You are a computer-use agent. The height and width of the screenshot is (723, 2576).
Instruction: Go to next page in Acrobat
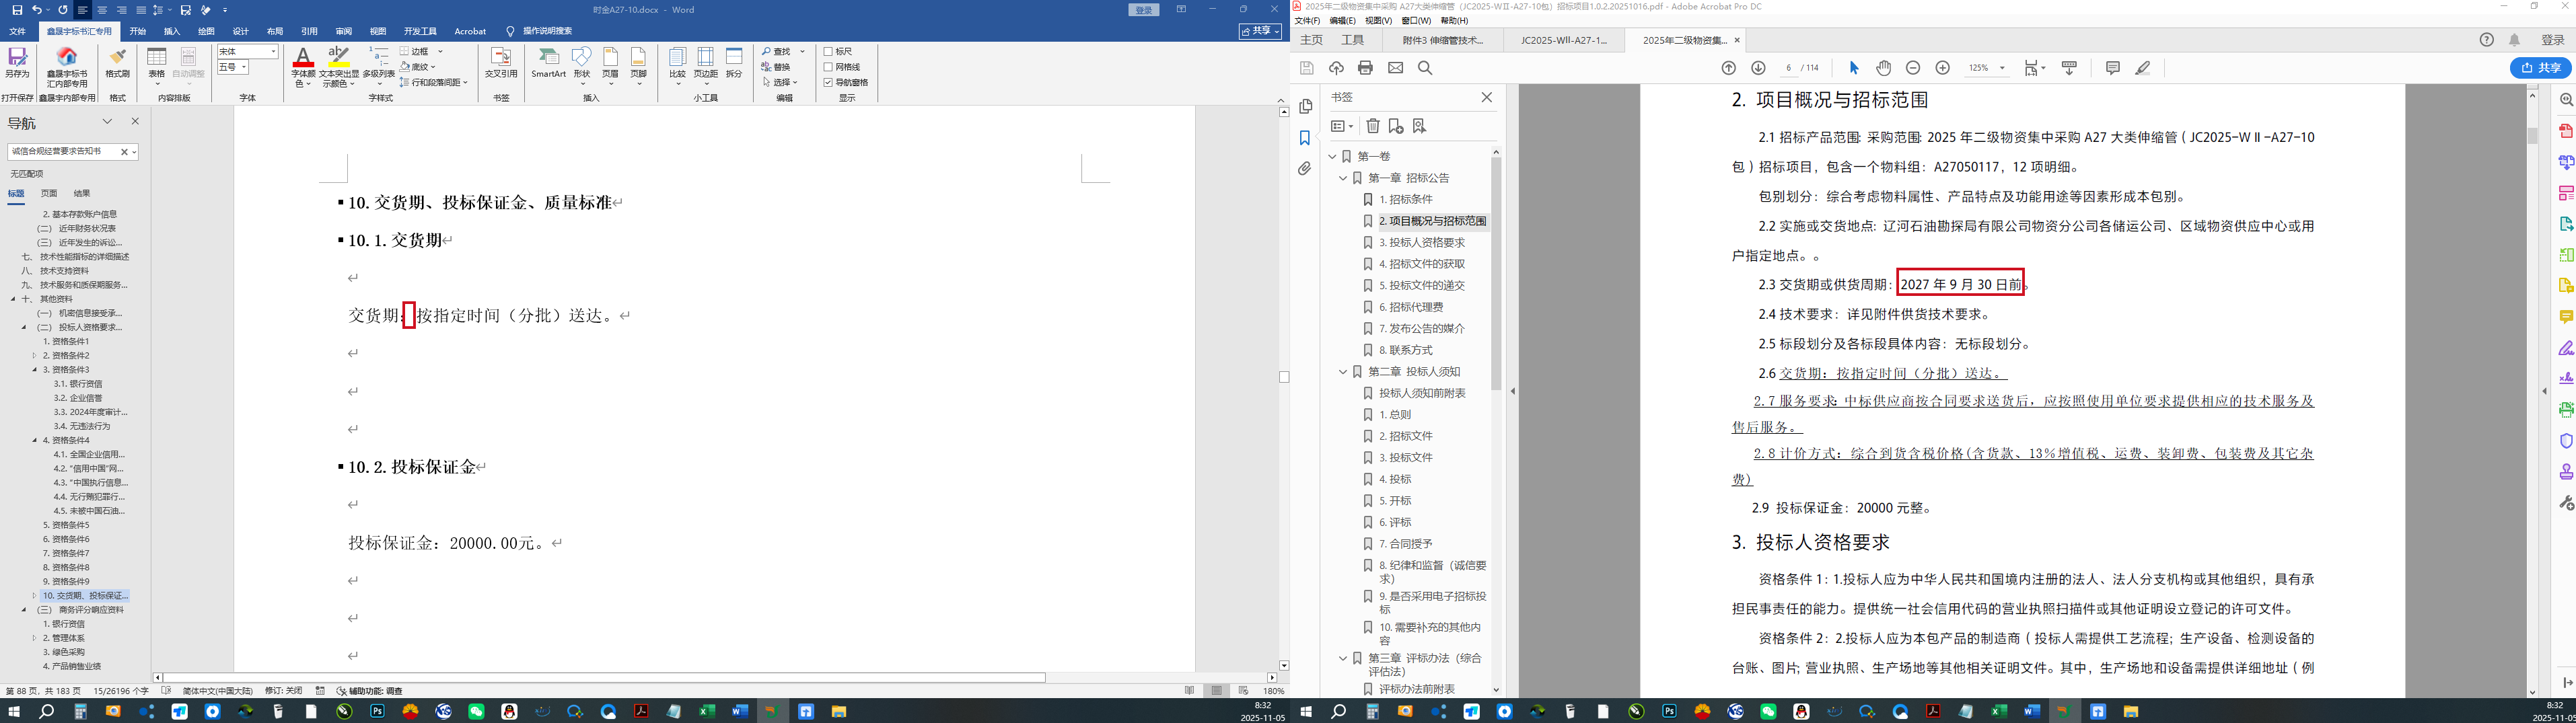(x=1758, y=68)
